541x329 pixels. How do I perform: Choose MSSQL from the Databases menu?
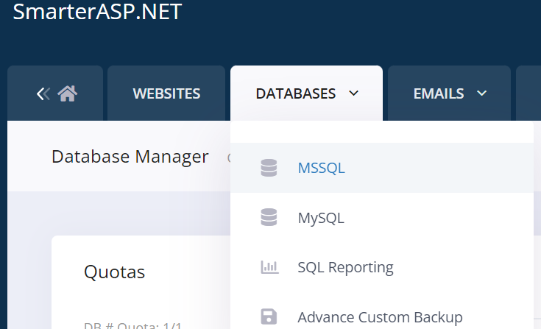click(x=382, y=168)
